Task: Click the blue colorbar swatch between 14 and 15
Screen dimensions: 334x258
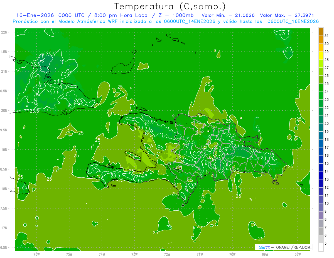Action: pyautogui.click(x=321, y=168)
